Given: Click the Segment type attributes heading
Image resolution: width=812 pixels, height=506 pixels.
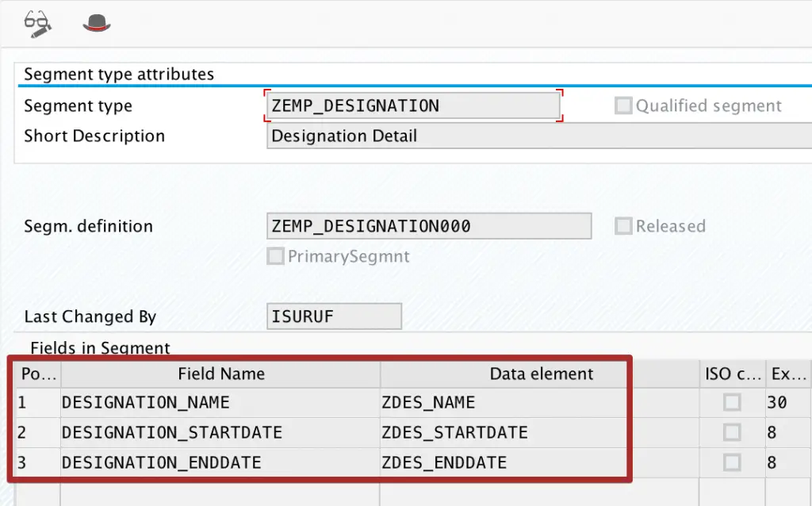Looking at the screenshot, I should tap(119, 74).
